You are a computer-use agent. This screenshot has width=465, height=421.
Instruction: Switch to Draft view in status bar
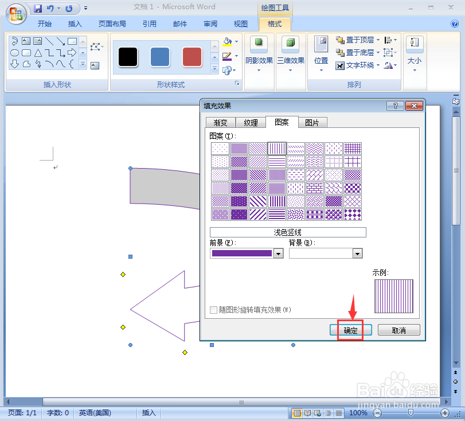click(339, 413)
